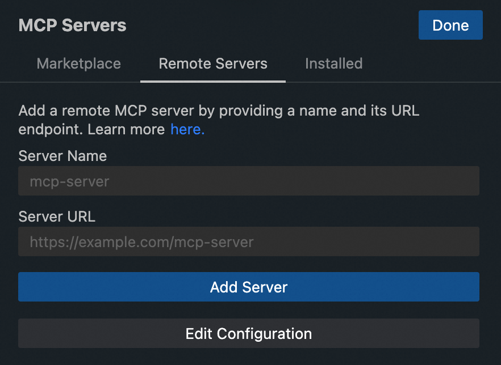Screen dimensions: 501x365
Task: Switch to the Marketplace tab
Action: tap(79, 63)
